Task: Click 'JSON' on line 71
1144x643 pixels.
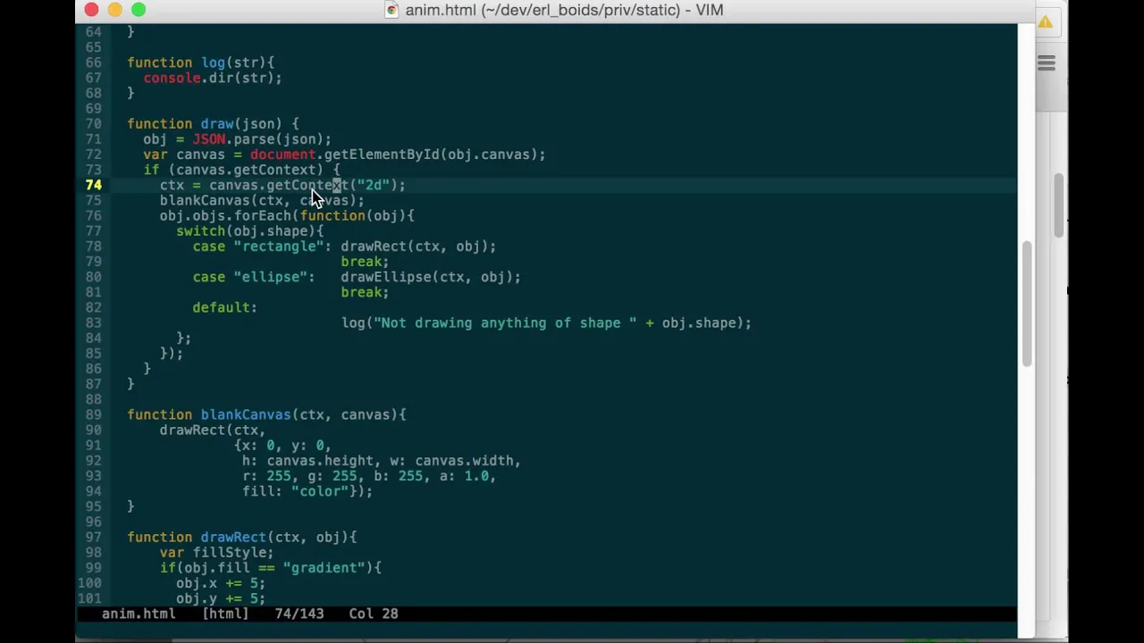Action: pyautogui.click(x=209, y=139)
